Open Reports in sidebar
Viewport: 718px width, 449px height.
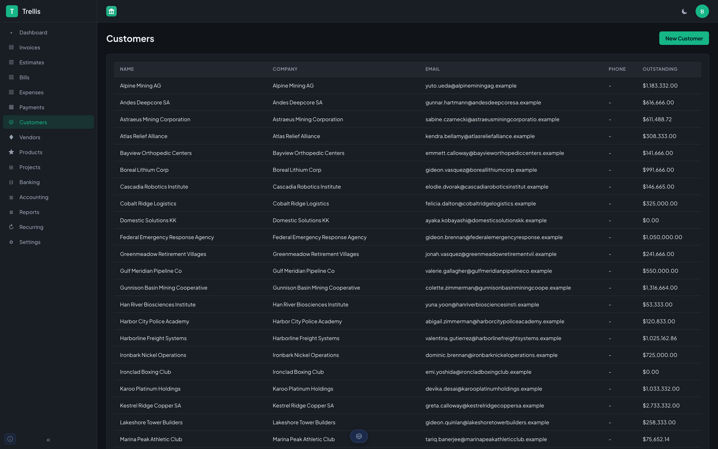48,212
